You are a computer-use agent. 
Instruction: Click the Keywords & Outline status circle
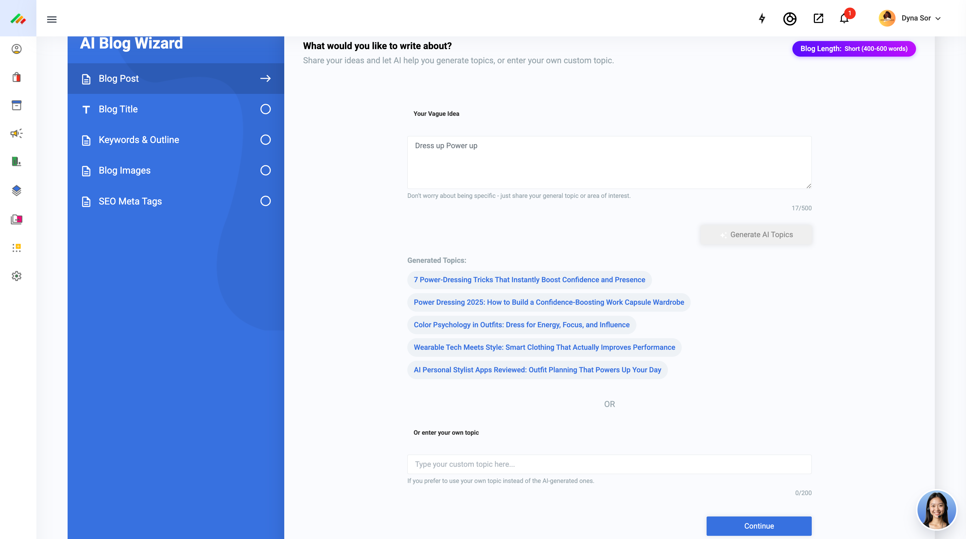(x=265, y=140)
